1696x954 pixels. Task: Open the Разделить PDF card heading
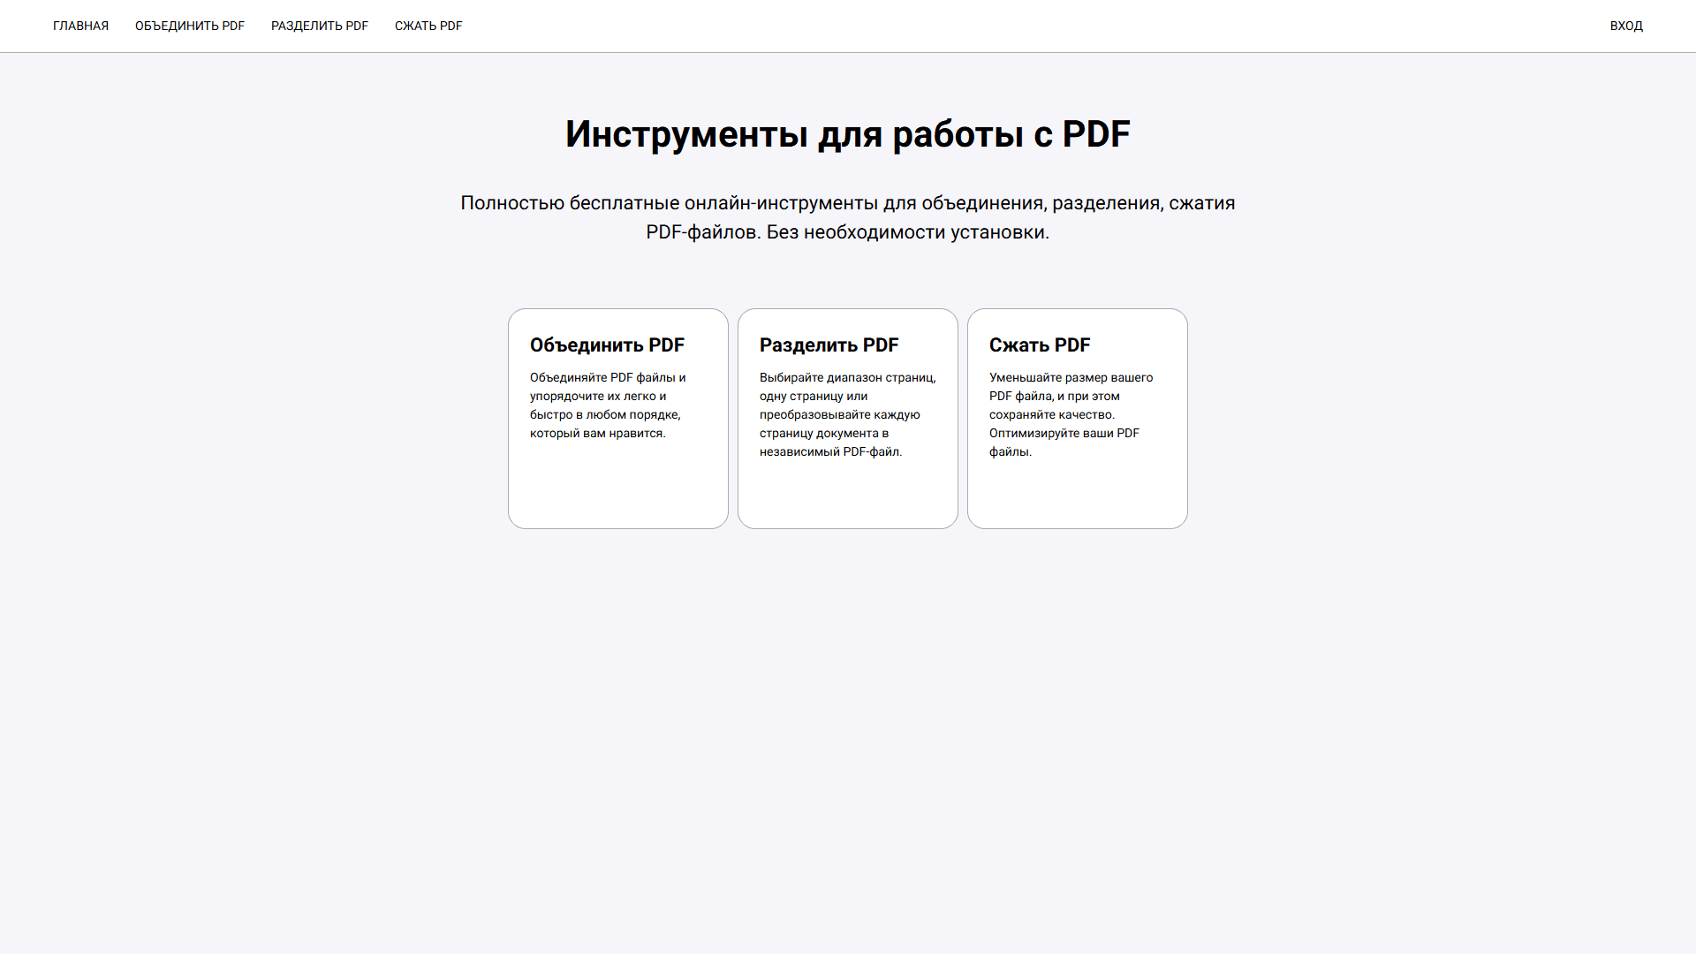coord(829,345)
